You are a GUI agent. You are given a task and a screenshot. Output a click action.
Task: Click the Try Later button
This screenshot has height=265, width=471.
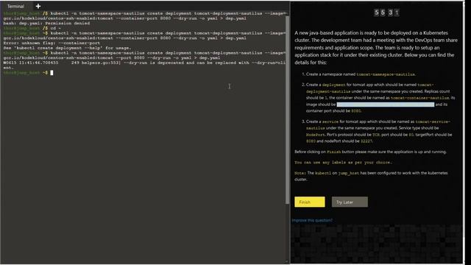(350, 202)
